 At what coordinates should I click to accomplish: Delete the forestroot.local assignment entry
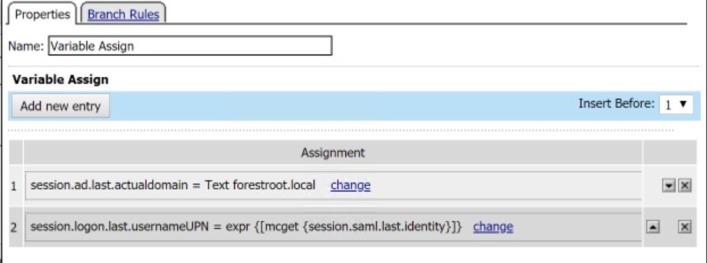(x=684, y=186)
